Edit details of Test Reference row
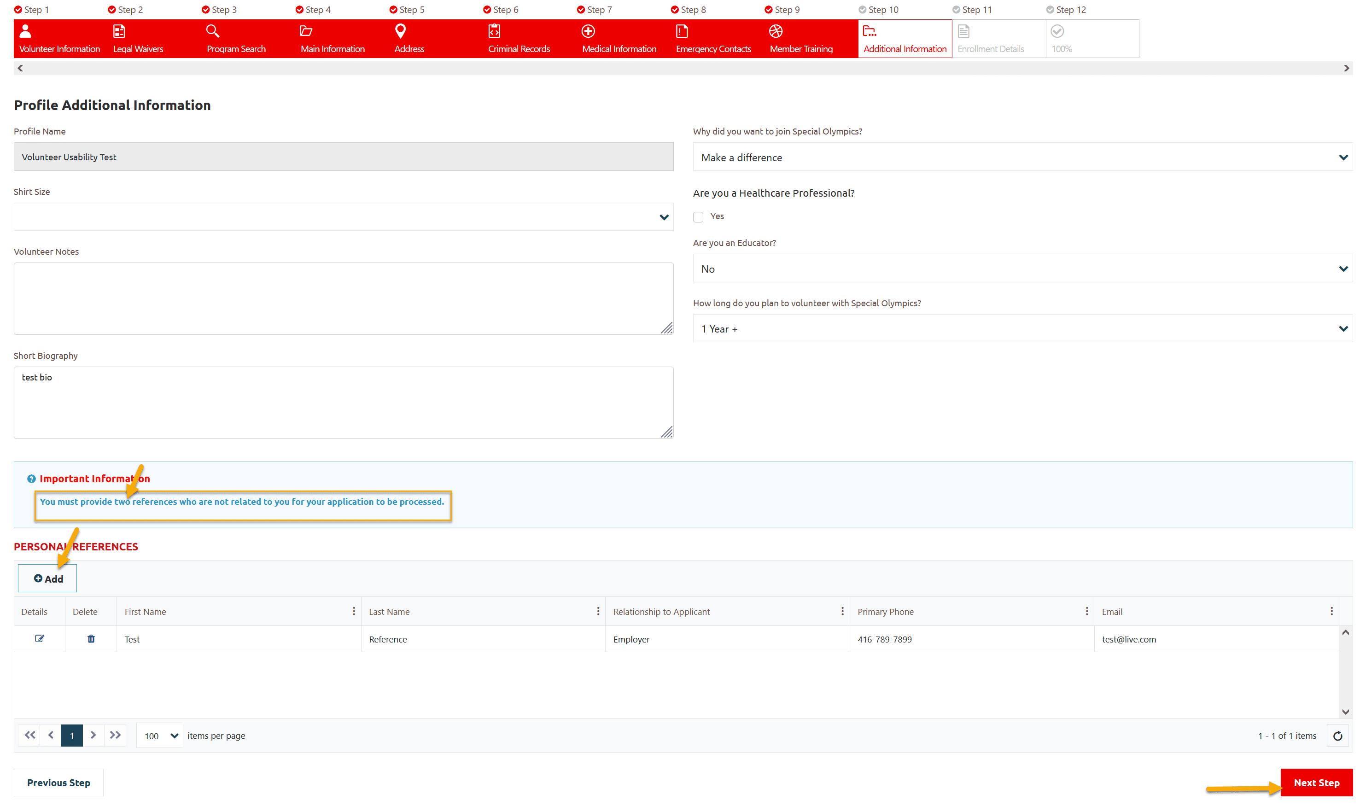This screenshot has width=1360, height=806. (x=40, y=638)
